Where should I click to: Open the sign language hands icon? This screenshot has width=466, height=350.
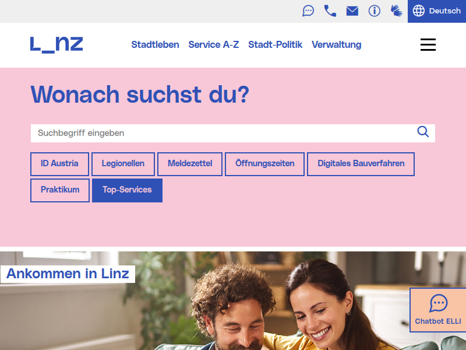click(x=396, y=11)
